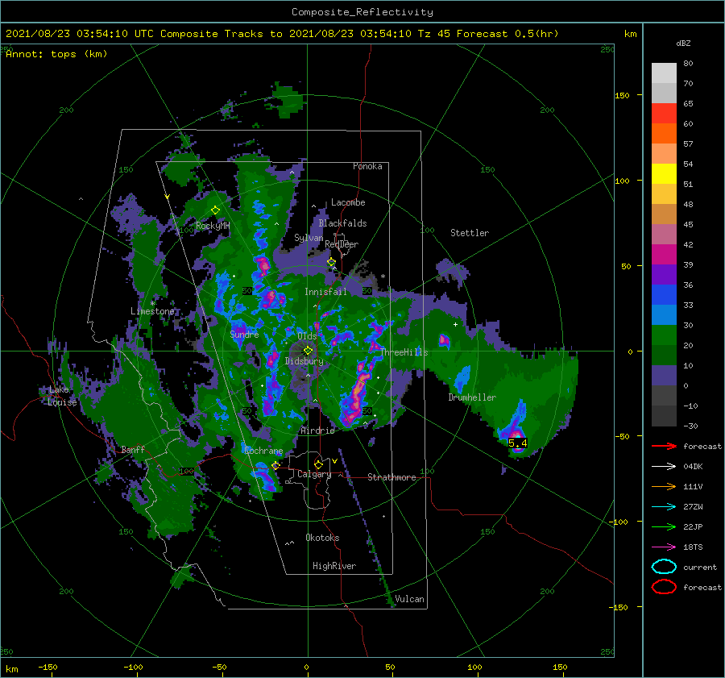Click the green 22JP arrow in the legend
The width and height of the screenshot is (725, 678).
pyautogui.click(x=664, y=526)
